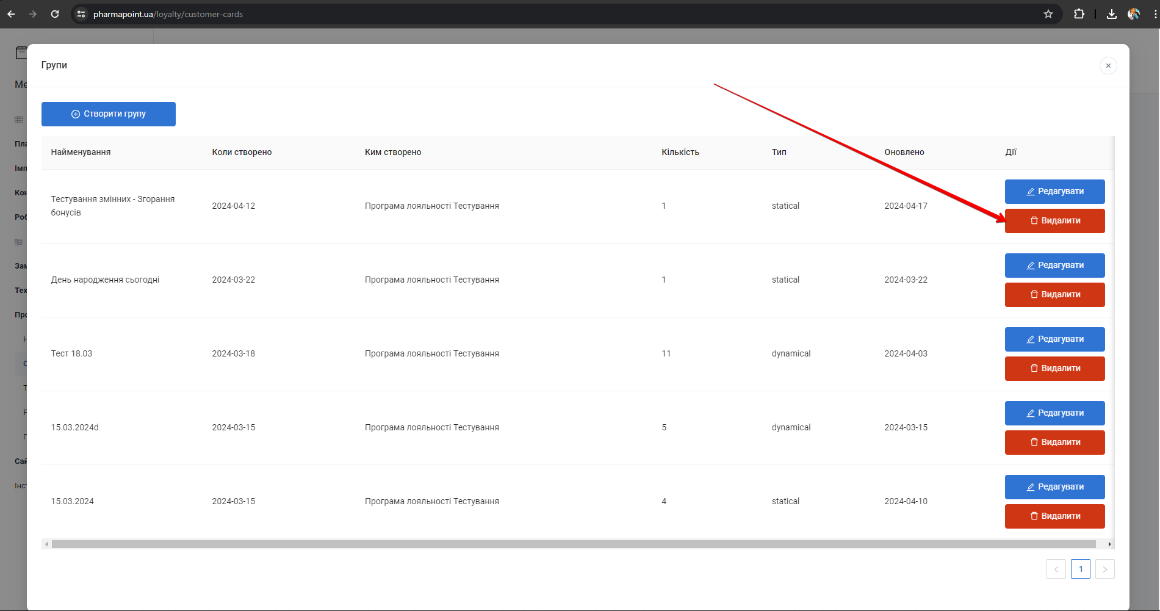
Task: Reload the page in browser
Action: [x=55, y=14]
